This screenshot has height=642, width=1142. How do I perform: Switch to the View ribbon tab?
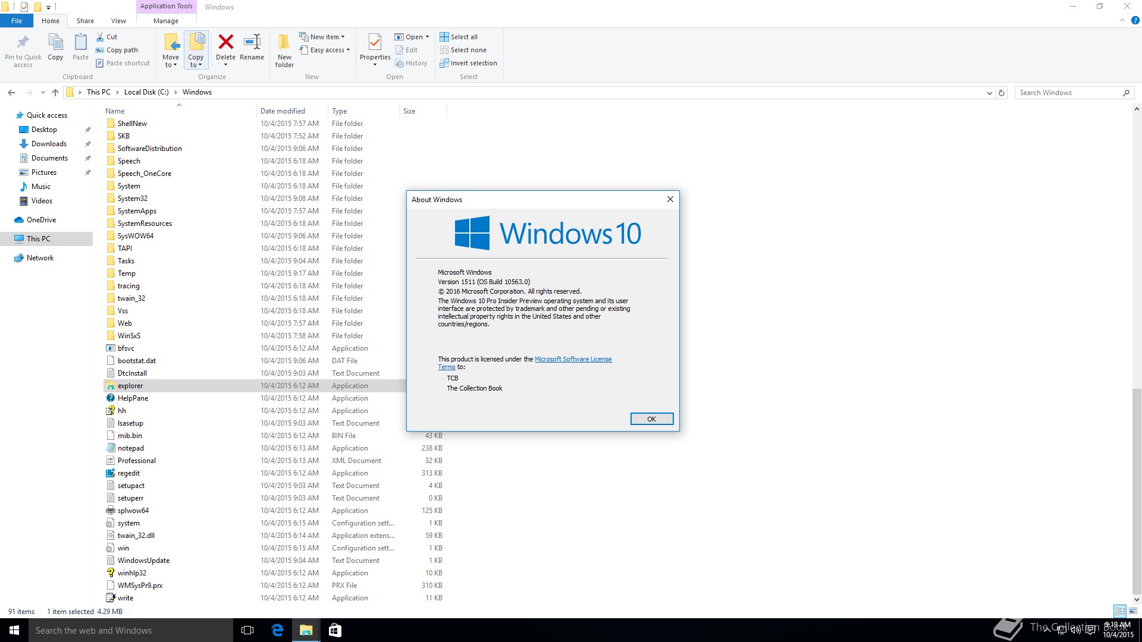pyautogui.click(x=118, y=21)
